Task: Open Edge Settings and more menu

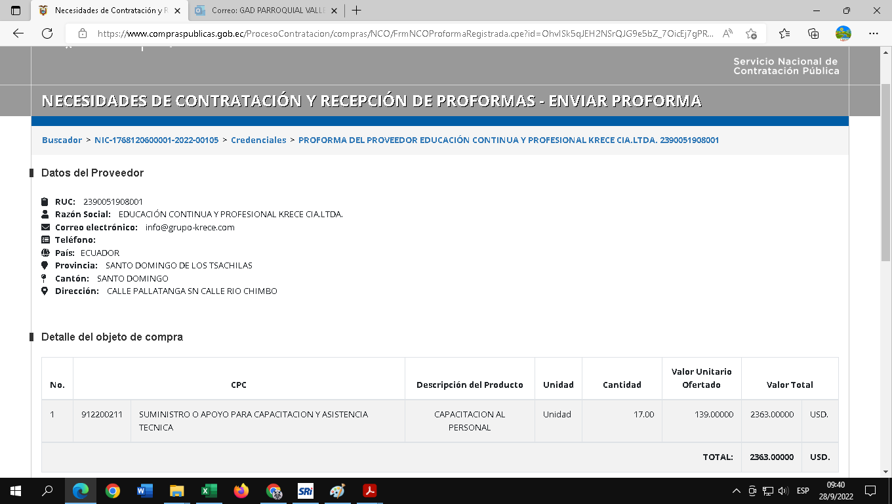Action: 873,33
